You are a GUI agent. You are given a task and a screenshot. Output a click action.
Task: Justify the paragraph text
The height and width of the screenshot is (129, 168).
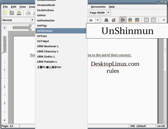(137, 20)
